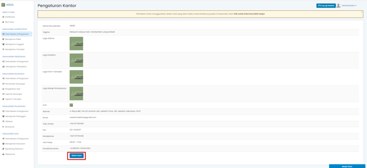Click the small Icon row image
367x168 pixels.
pyautogui.click(x=71, y=105)
